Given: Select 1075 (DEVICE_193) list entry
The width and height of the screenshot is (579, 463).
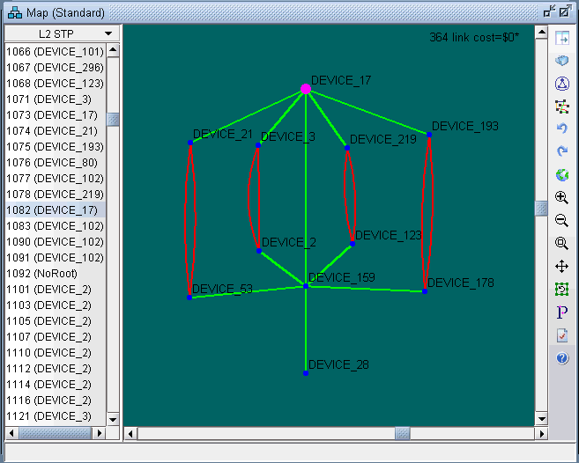Looking at the screenshot, I should coord(55,146).
